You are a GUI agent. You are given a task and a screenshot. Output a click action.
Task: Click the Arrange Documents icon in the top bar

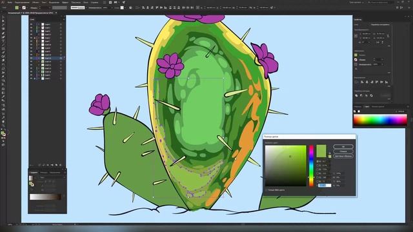[116, 2]
